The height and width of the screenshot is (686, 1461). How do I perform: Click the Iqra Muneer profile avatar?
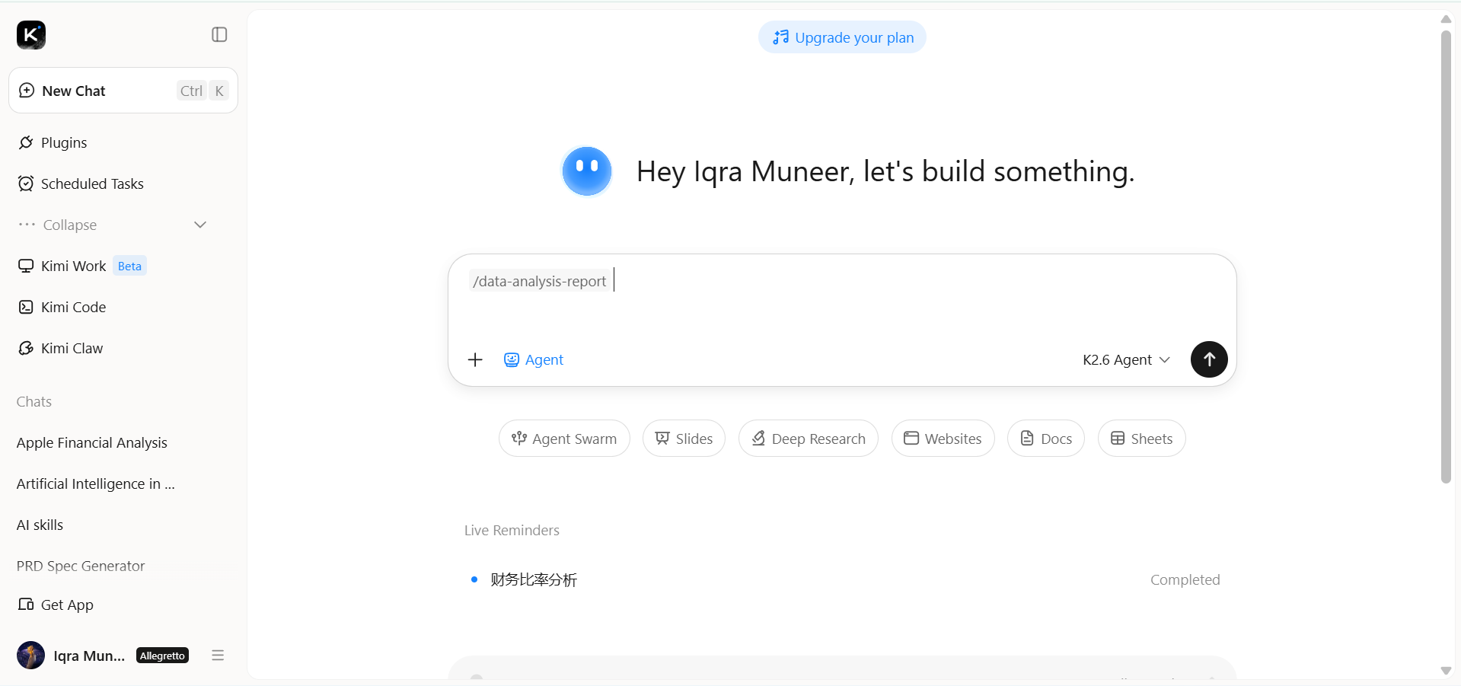coord(30,656)
